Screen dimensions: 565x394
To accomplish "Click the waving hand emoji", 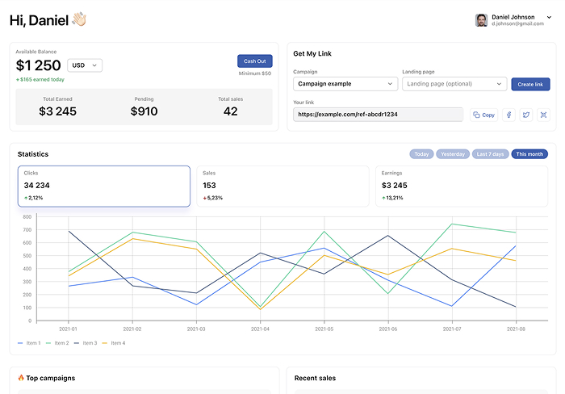I will pos(79,19).
